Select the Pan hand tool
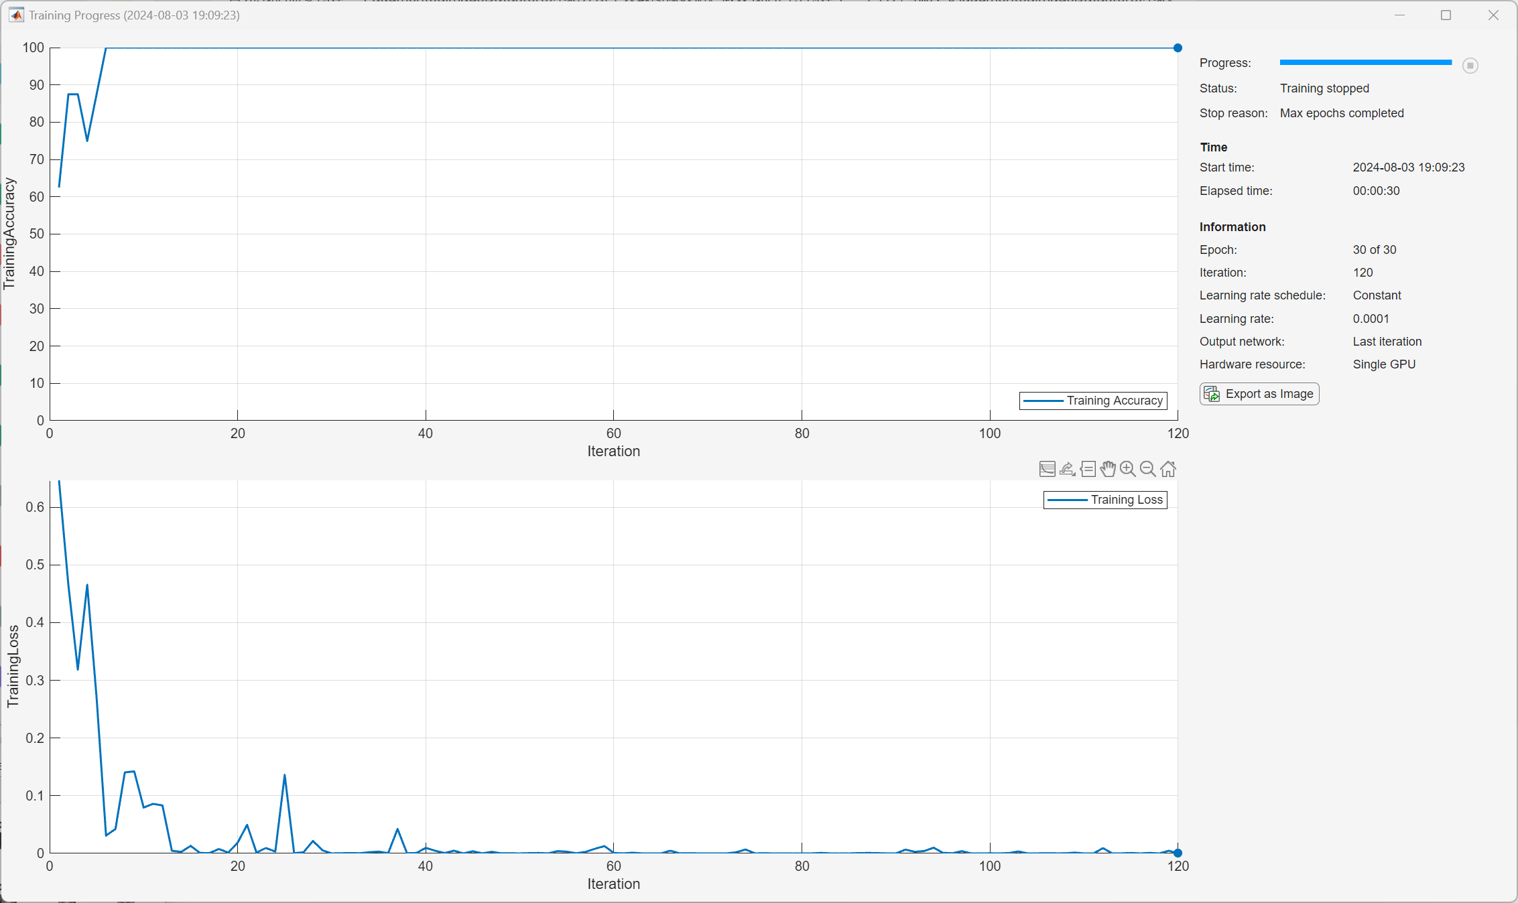1518x903 pixels. point(1108,469)
